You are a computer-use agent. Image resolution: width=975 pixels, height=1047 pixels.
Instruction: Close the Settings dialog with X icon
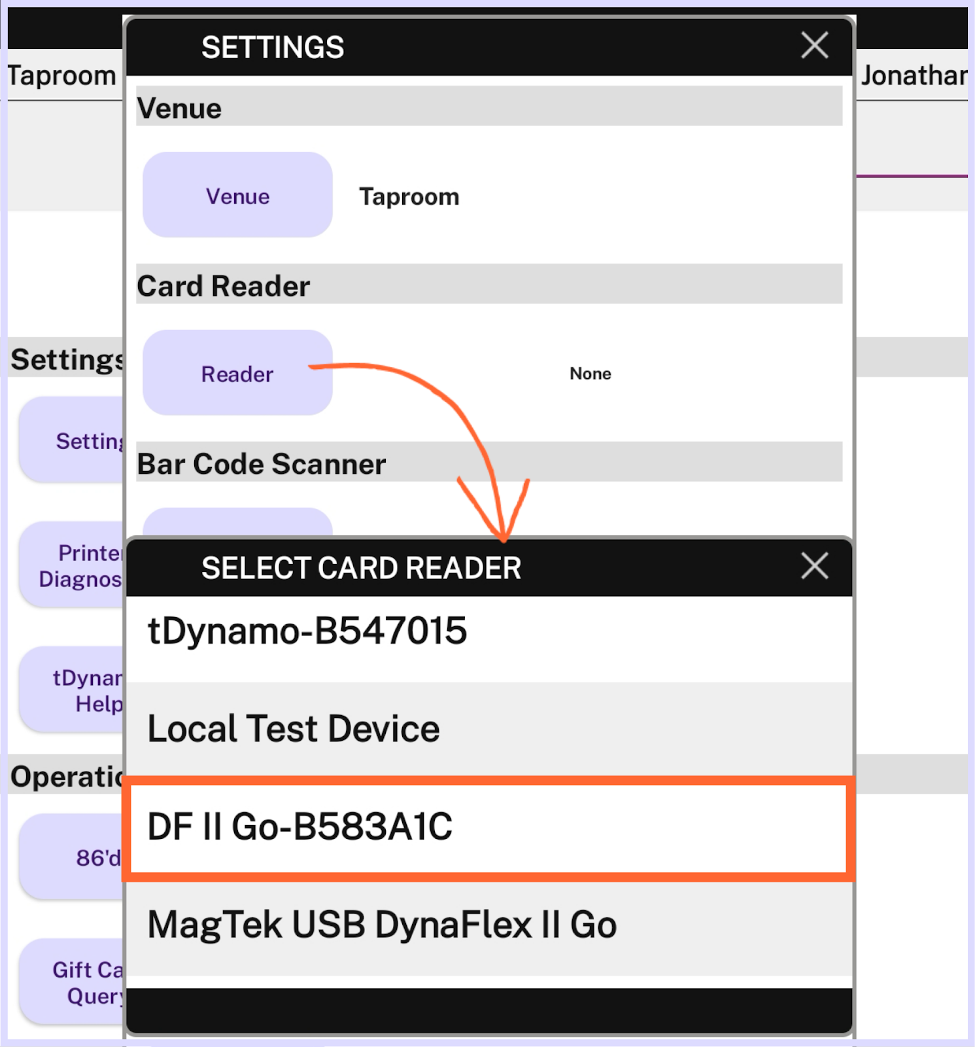tap(814, 46)
